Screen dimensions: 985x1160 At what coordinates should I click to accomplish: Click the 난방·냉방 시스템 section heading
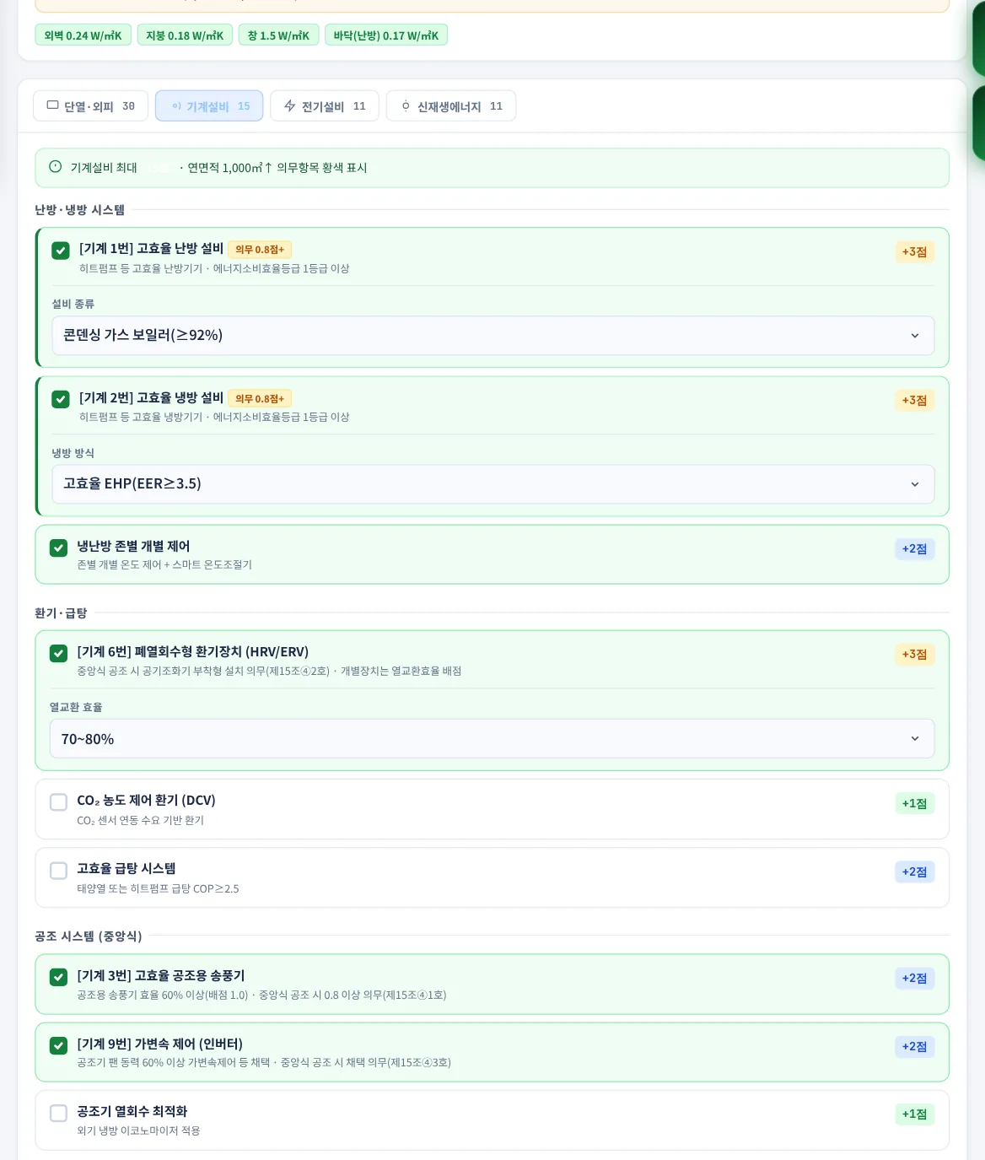coord(79,210)
